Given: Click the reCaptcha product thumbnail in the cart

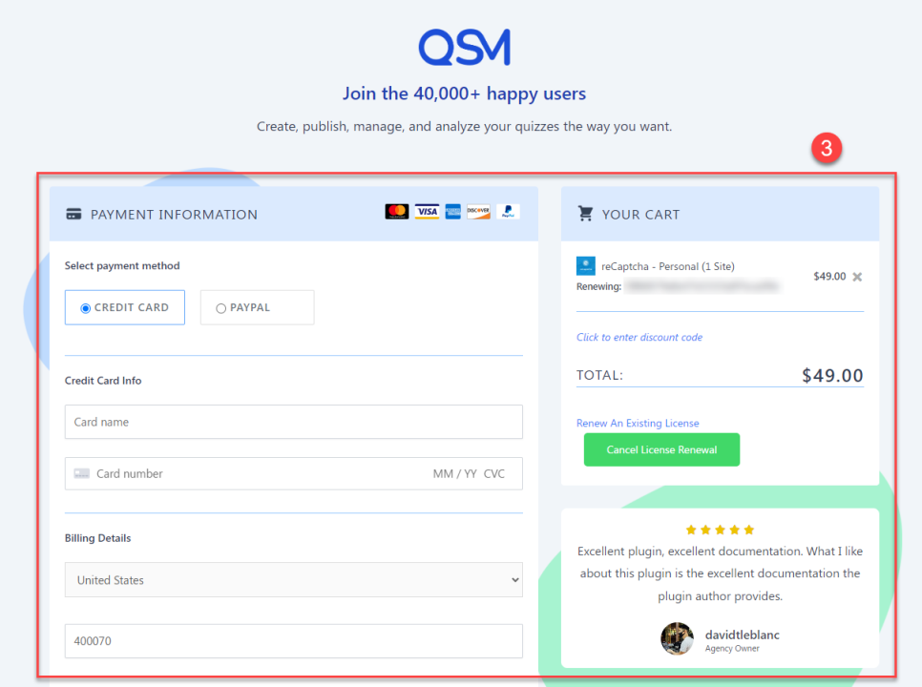Looking at the screenshot, I should click(x=585, y=266).
